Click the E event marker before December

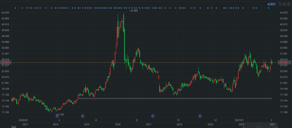point(200,116)
